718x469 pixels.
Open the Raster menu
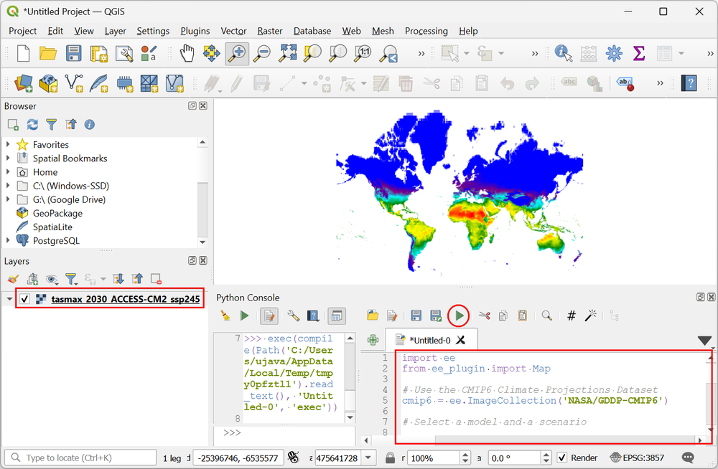click(x=270, y=31)
